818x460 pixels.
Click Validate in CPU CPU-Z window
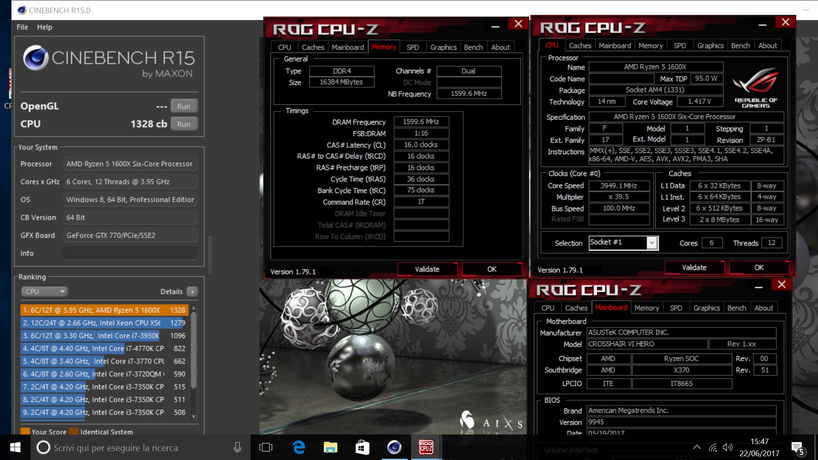click(x=694, y=267)
